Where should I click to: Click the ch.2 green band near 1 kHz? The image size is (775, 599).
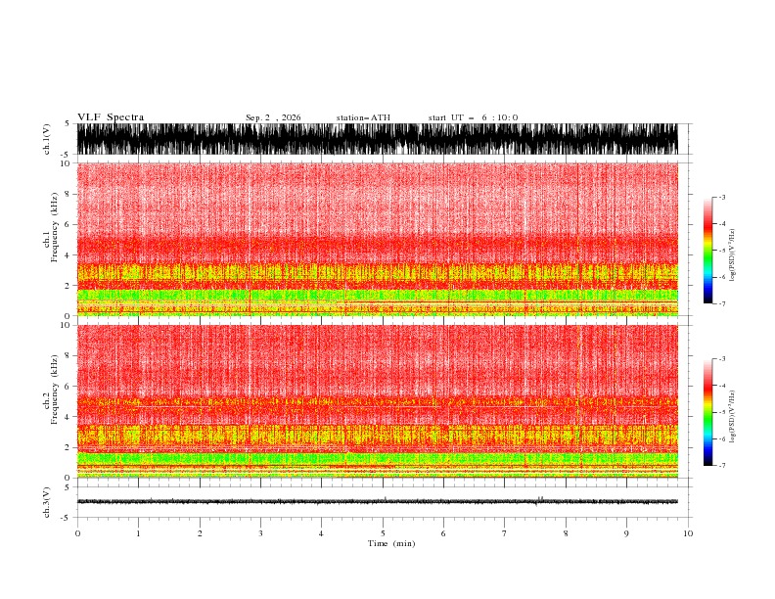tap(377, 458)
